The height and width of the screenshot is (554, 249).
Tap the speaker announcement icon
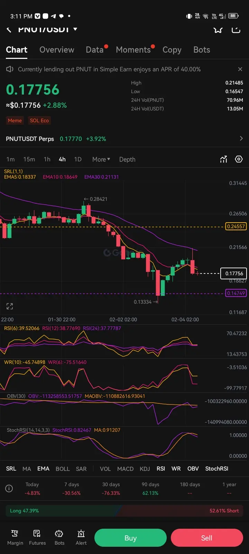click(10, 69)
